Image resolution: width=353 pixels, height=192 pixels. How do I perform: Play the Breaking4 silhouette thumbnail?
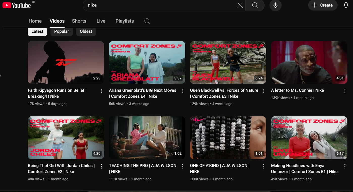click(66, 62)
